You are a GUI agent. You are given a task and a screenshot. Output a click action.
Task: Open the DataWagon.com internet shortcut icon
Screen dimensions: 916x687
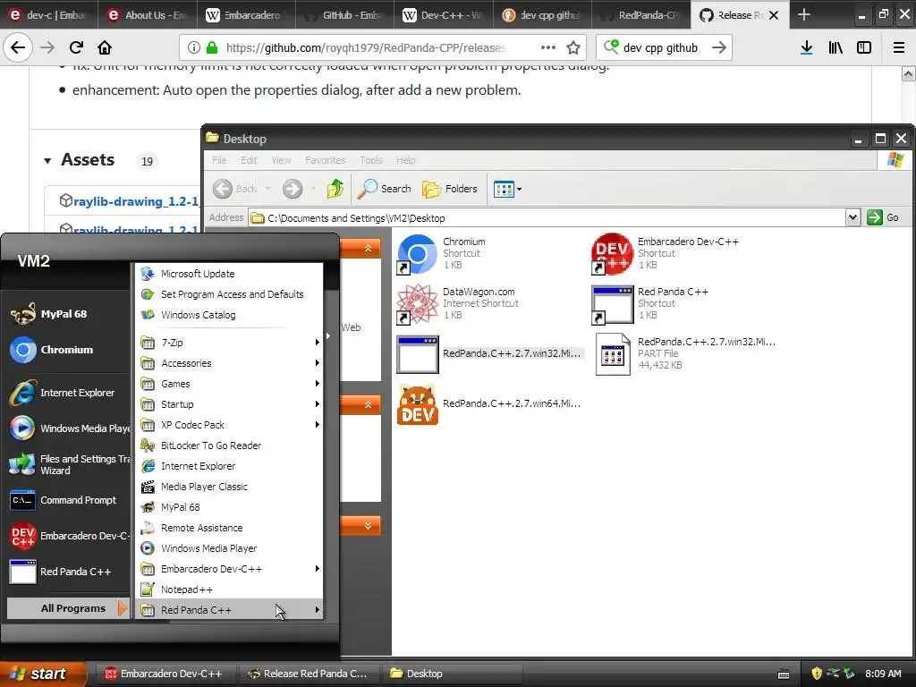point(417,304)
